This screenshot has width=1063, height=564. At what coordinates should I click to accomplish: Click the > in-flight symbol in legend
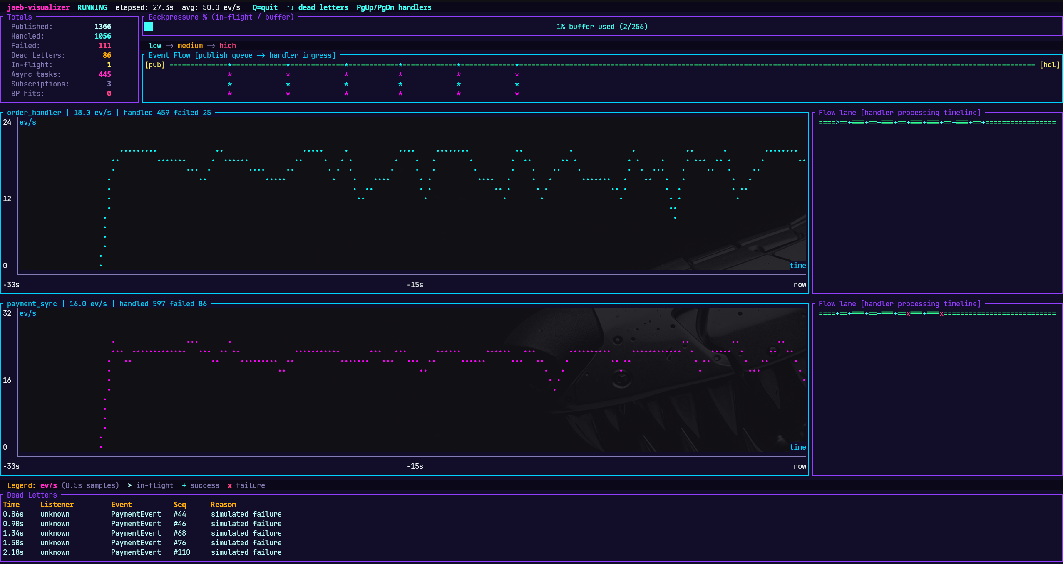(130, 485)
